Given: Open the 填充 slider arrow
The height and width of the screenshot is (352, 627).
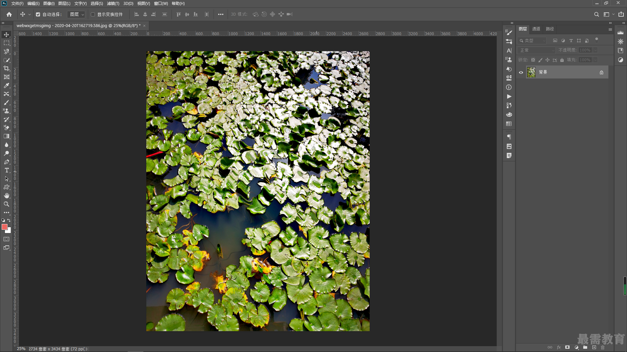Looking at the screenshot, I should 596,60.
